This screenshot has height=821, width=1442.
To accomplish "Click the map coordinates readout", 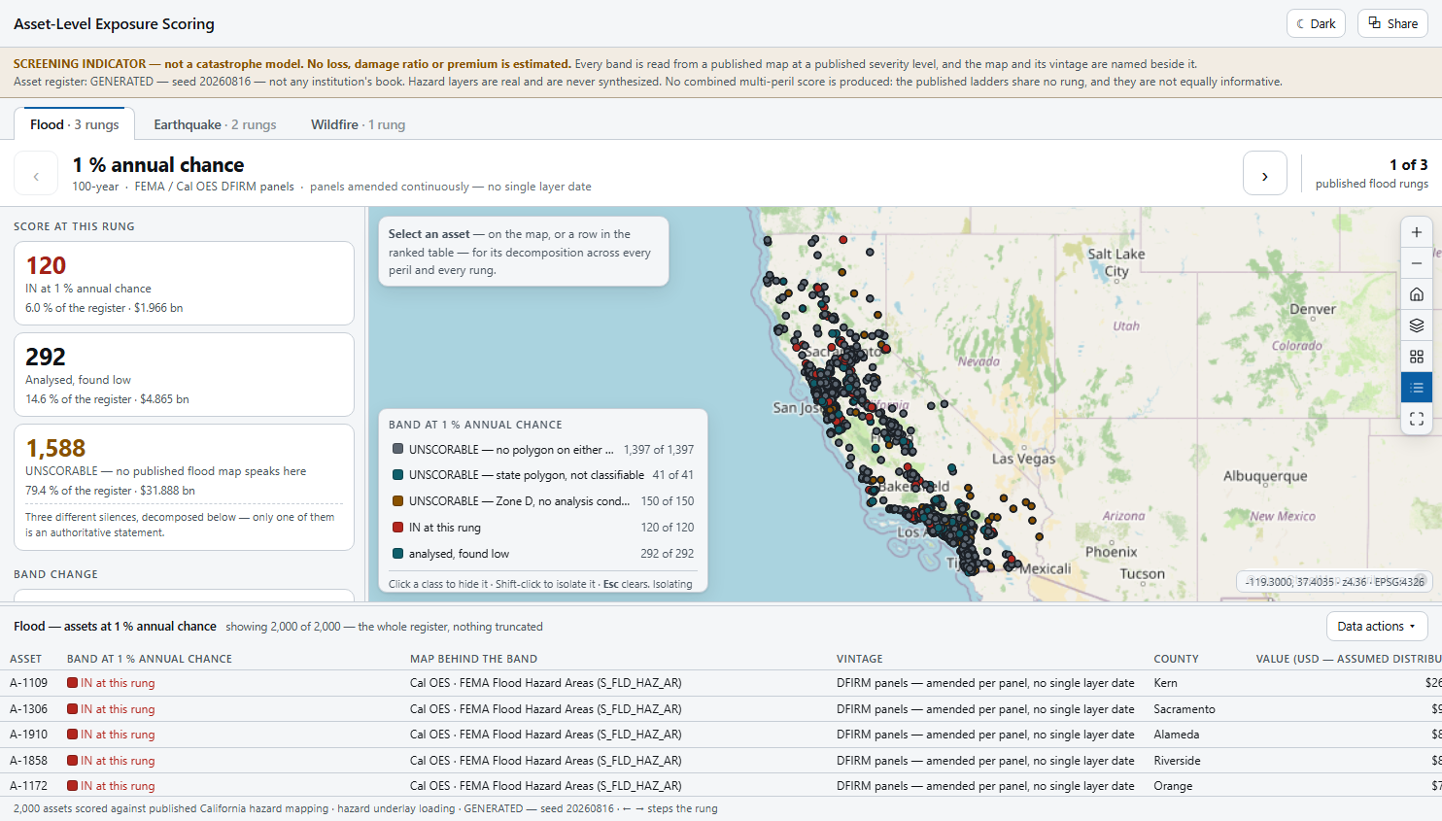I will pyautogui.click(x=1335, y=582).
